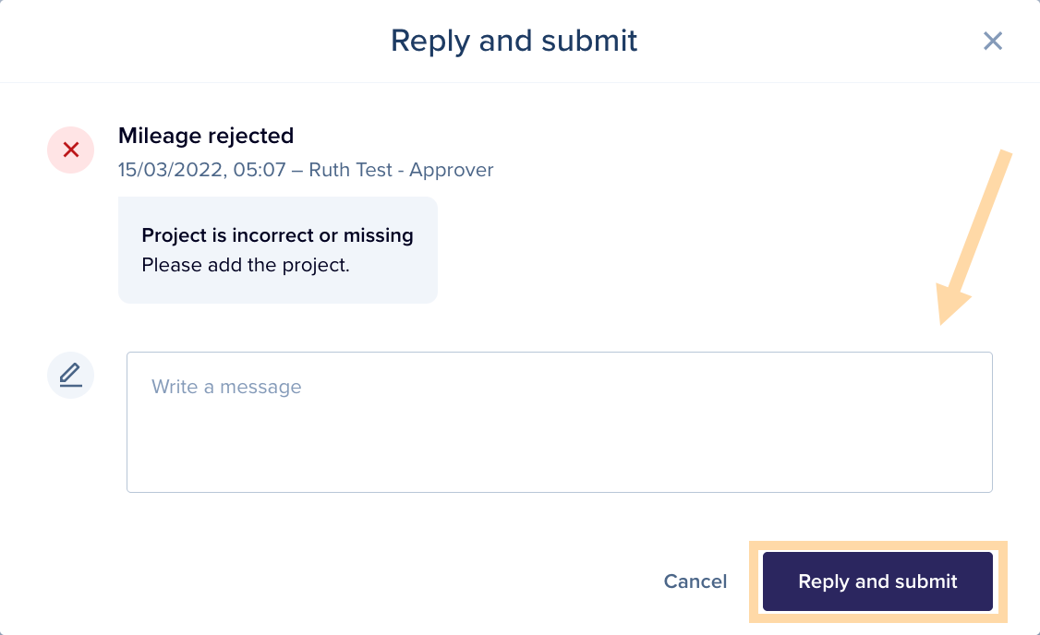The width and height of the screenshot is (1040, 635).
Task: Select the Mileage rejected heading
Action: (206, 136)
